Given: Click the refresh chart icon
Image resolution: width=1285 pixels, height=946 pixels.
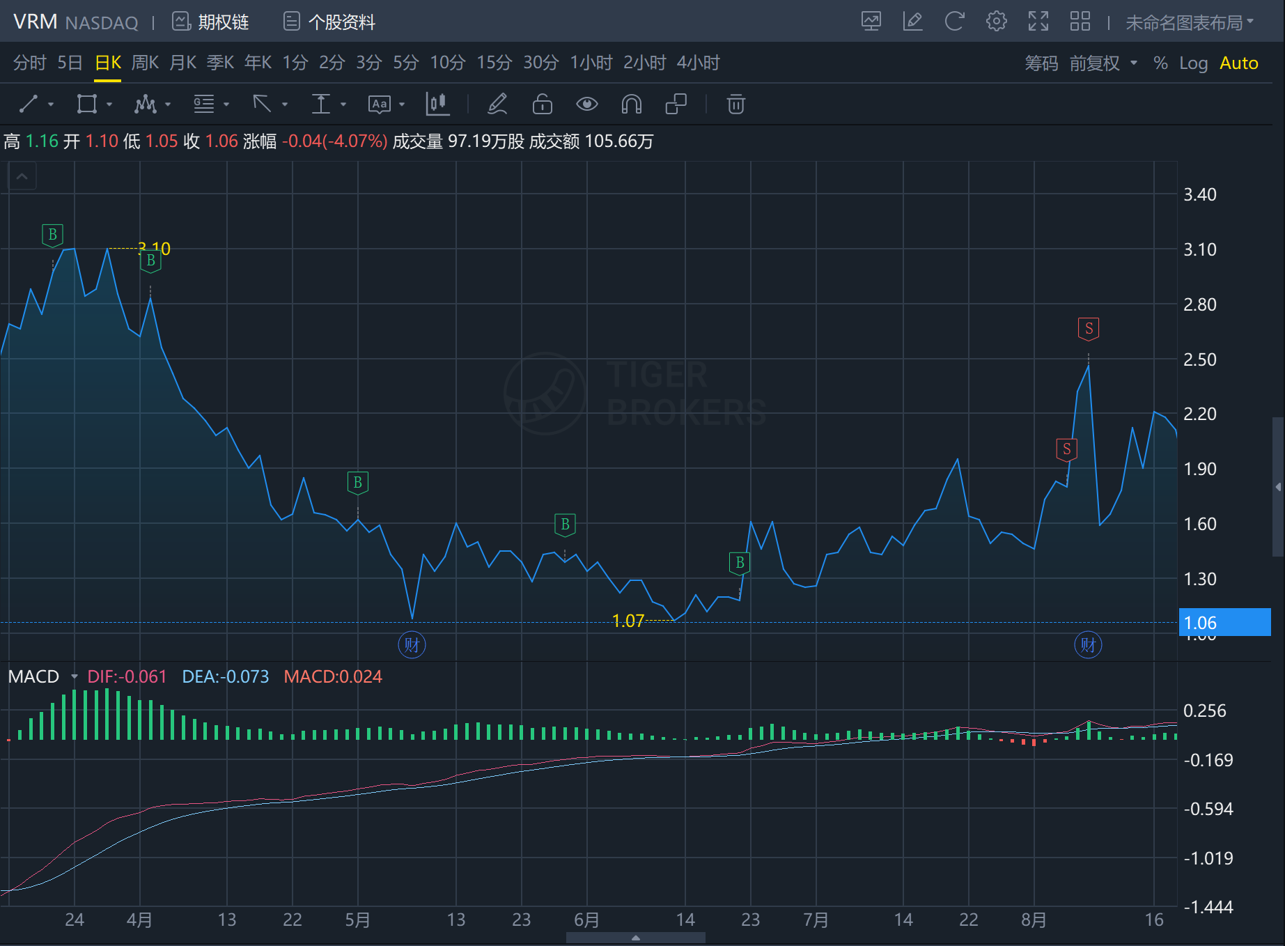Looking at the screenshot, I should pos(954,22).
